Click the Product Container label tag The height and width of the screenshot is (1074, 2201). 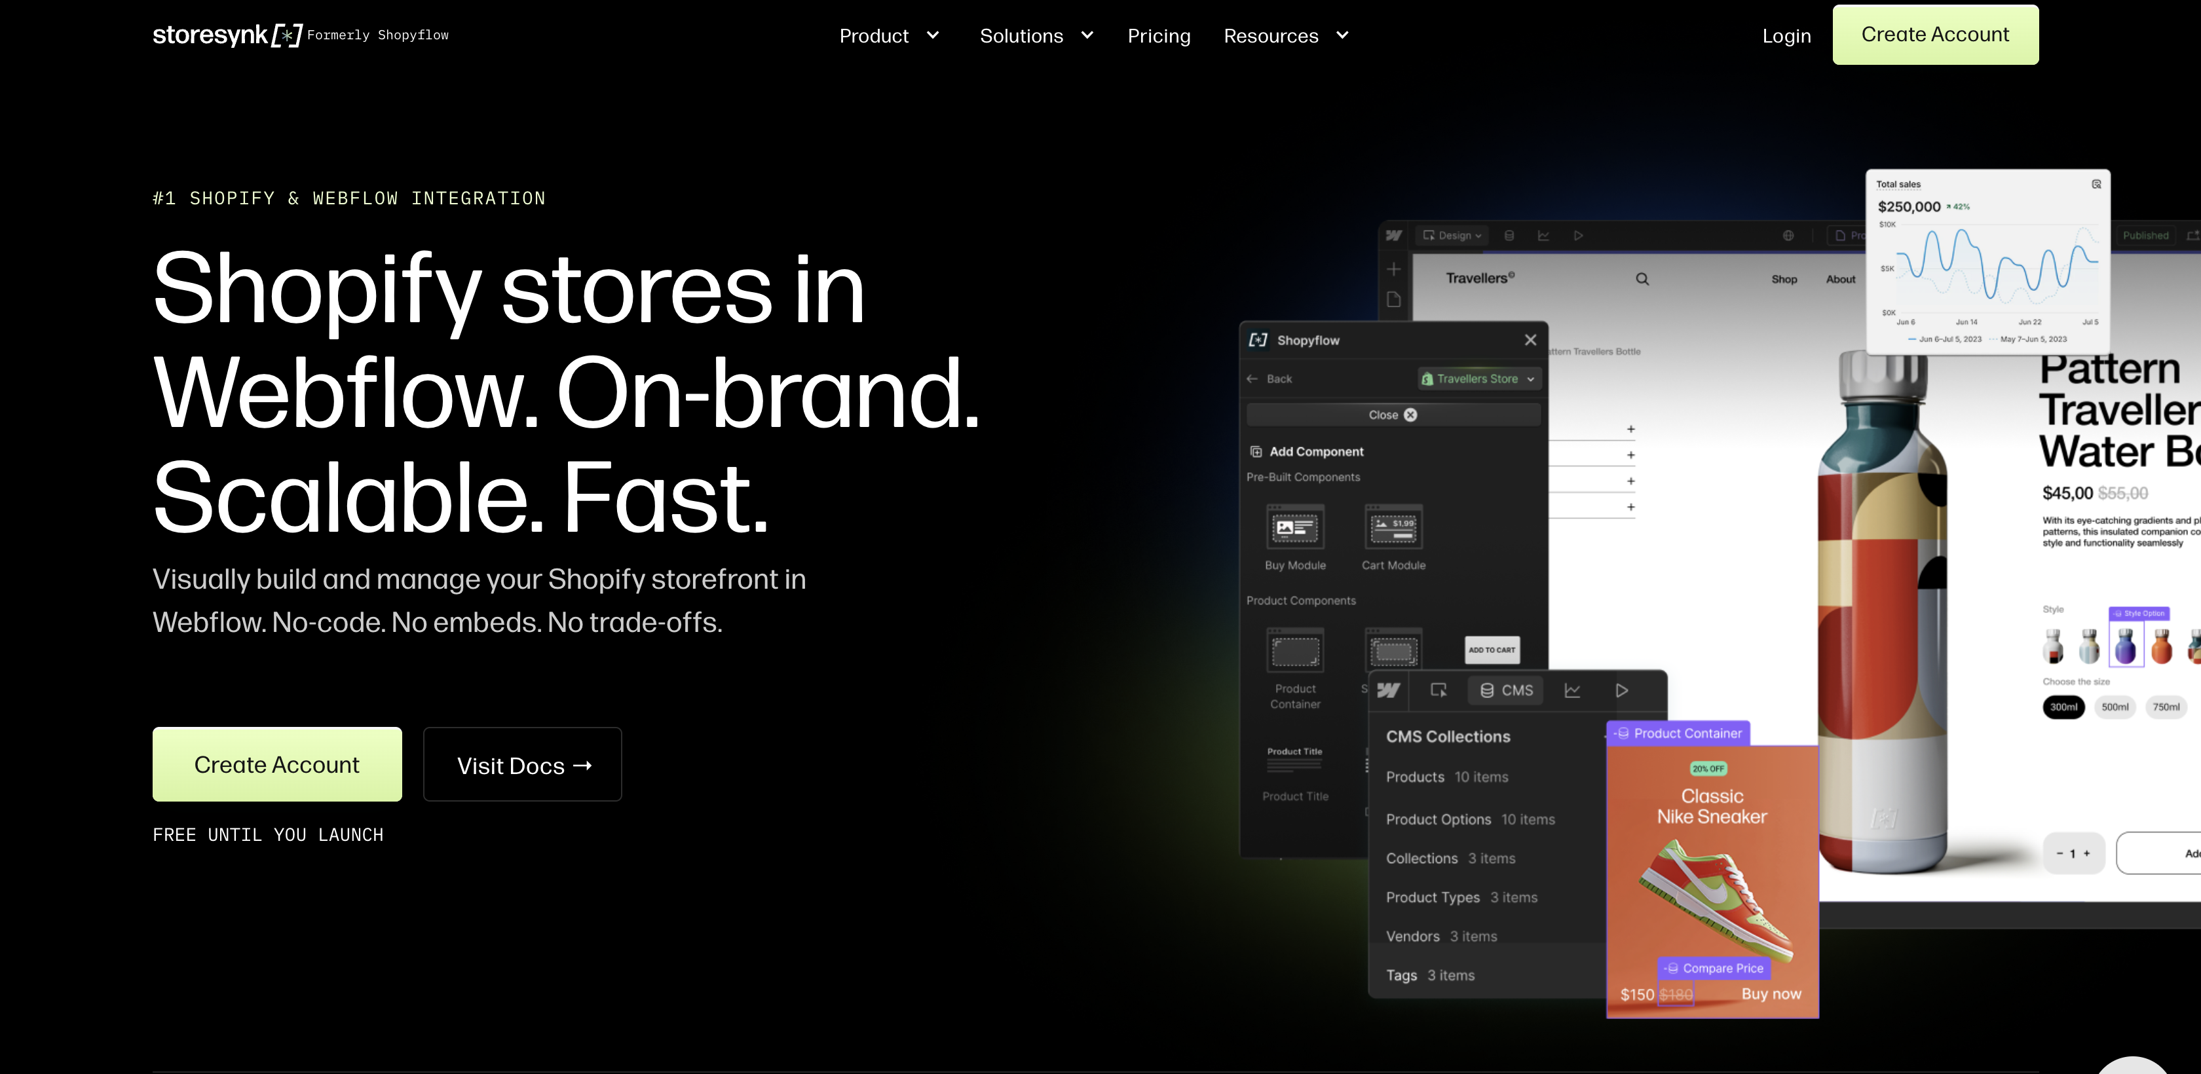(1679, 733)
